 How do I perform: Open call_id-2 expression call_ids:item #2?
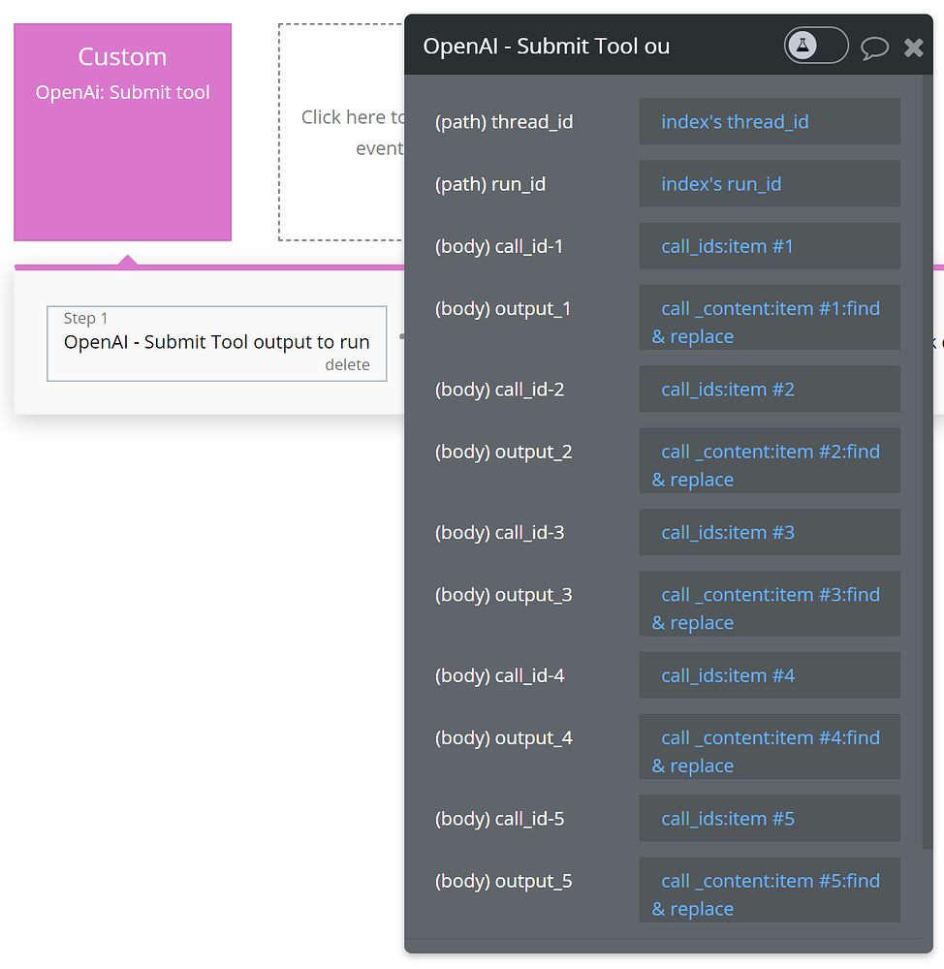tap(769, 389)
